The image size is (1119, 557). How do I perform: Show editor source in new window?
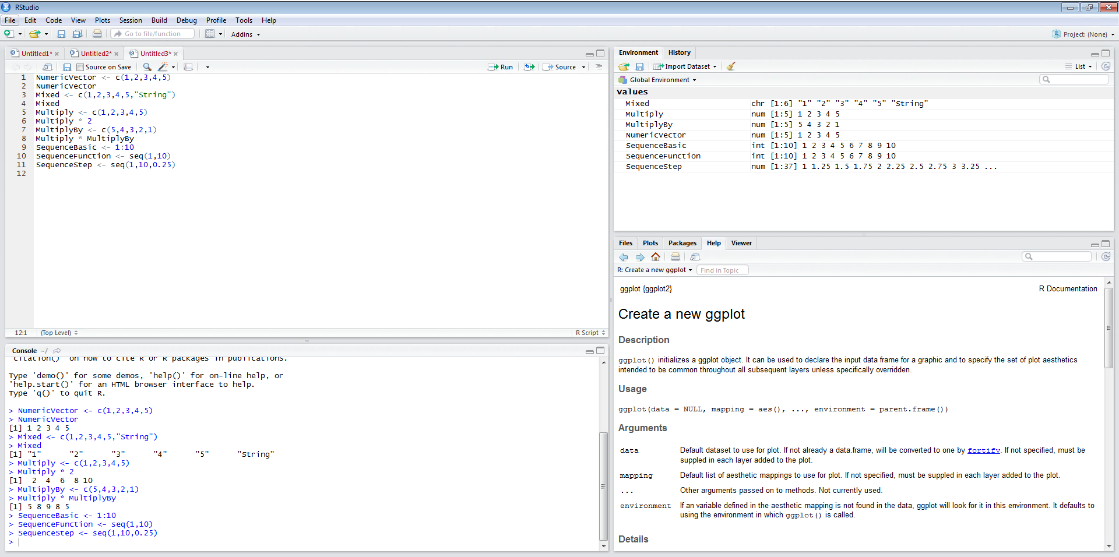point(48,67)
